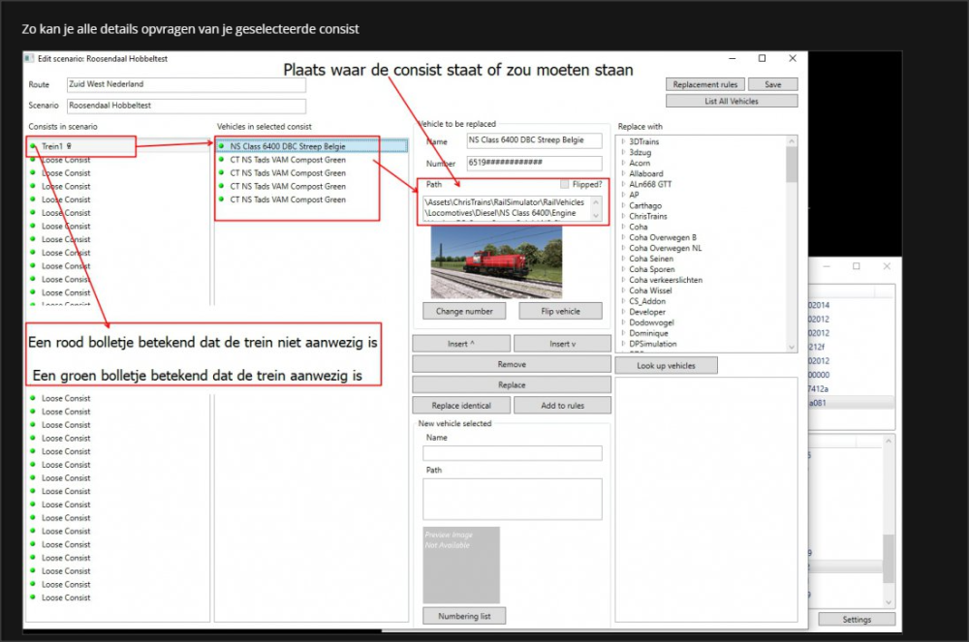Select NS Class 6400 DBC Streep Belgie vehicle
This screenshot has width=969, height=642.
(x=287, y=146)
